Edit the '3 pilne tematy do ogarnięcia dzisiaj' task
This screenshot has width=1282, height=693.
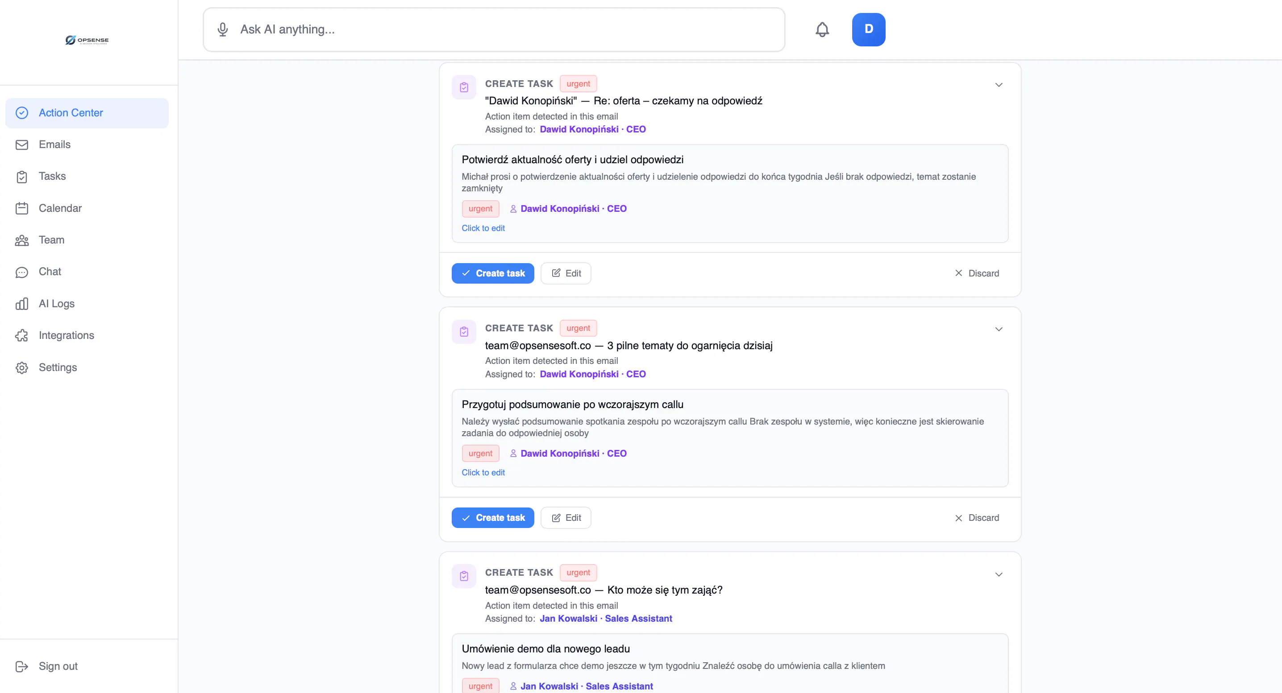pyautogui.click(x=566, y=518)
